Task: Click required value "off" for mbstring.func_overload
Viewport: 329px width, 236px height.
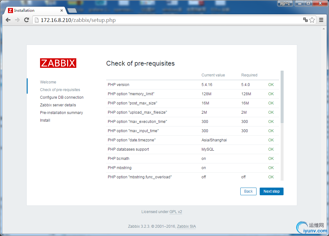Action: (243, 177)
